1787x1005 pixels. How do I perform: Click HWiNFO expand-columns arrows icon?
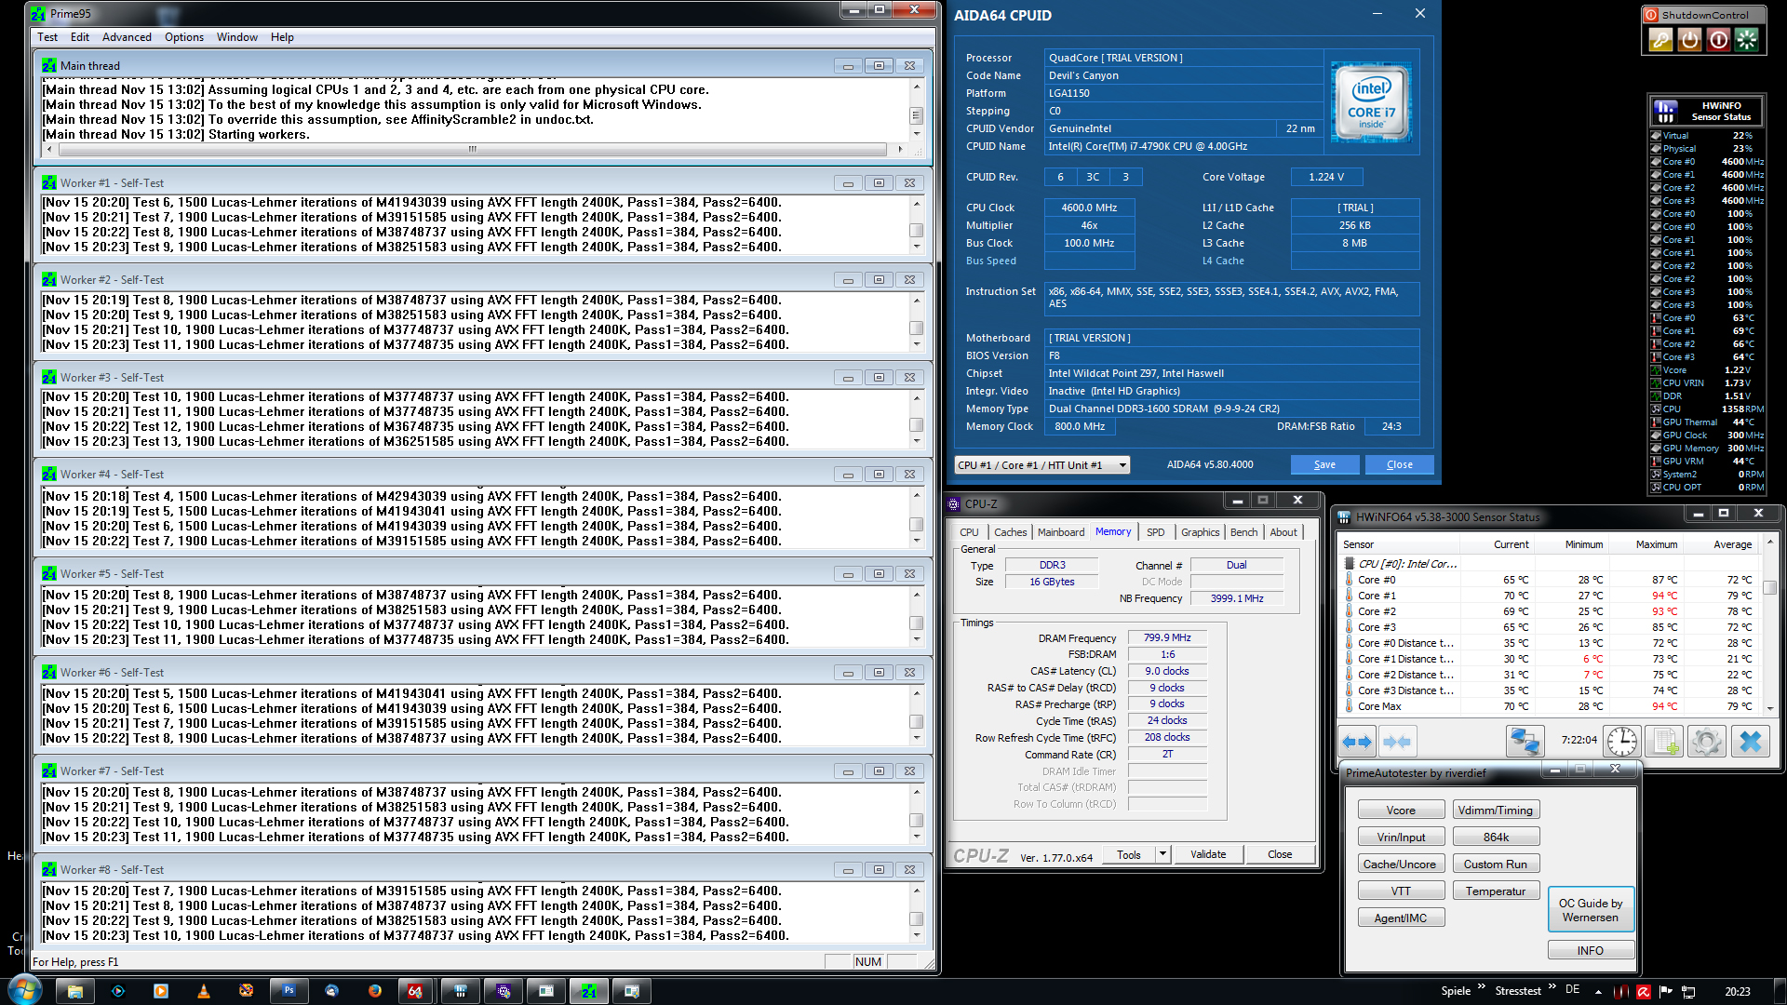click(1357, 741)
